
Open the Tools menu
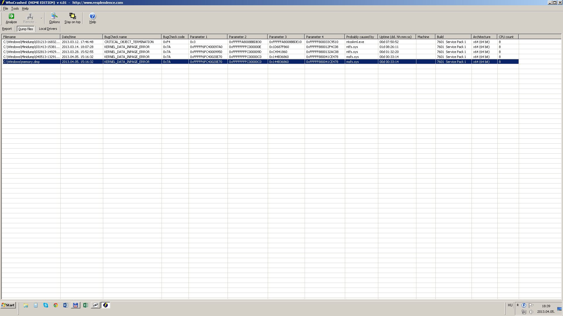point(15,8)
